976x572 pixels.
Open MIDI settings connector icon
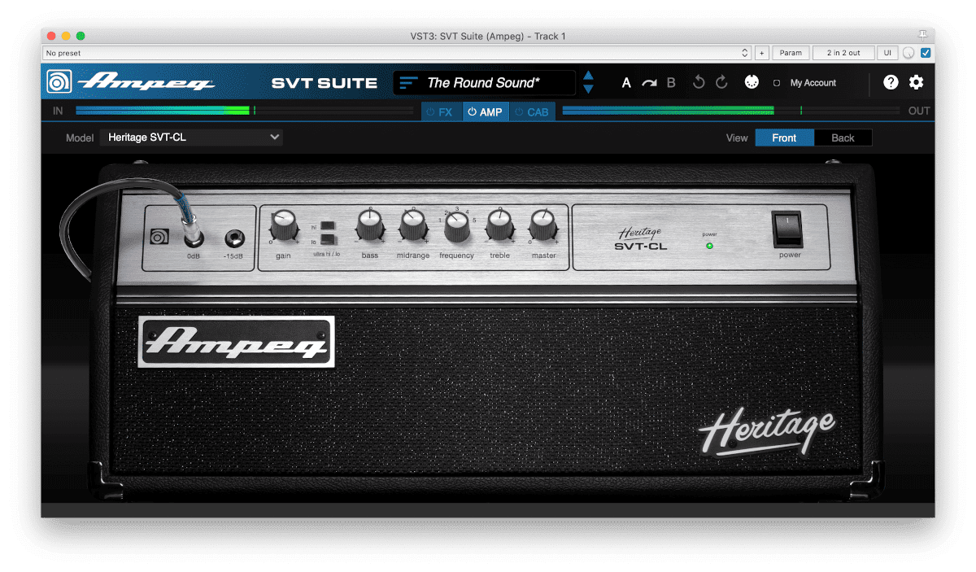coord(752,82)
